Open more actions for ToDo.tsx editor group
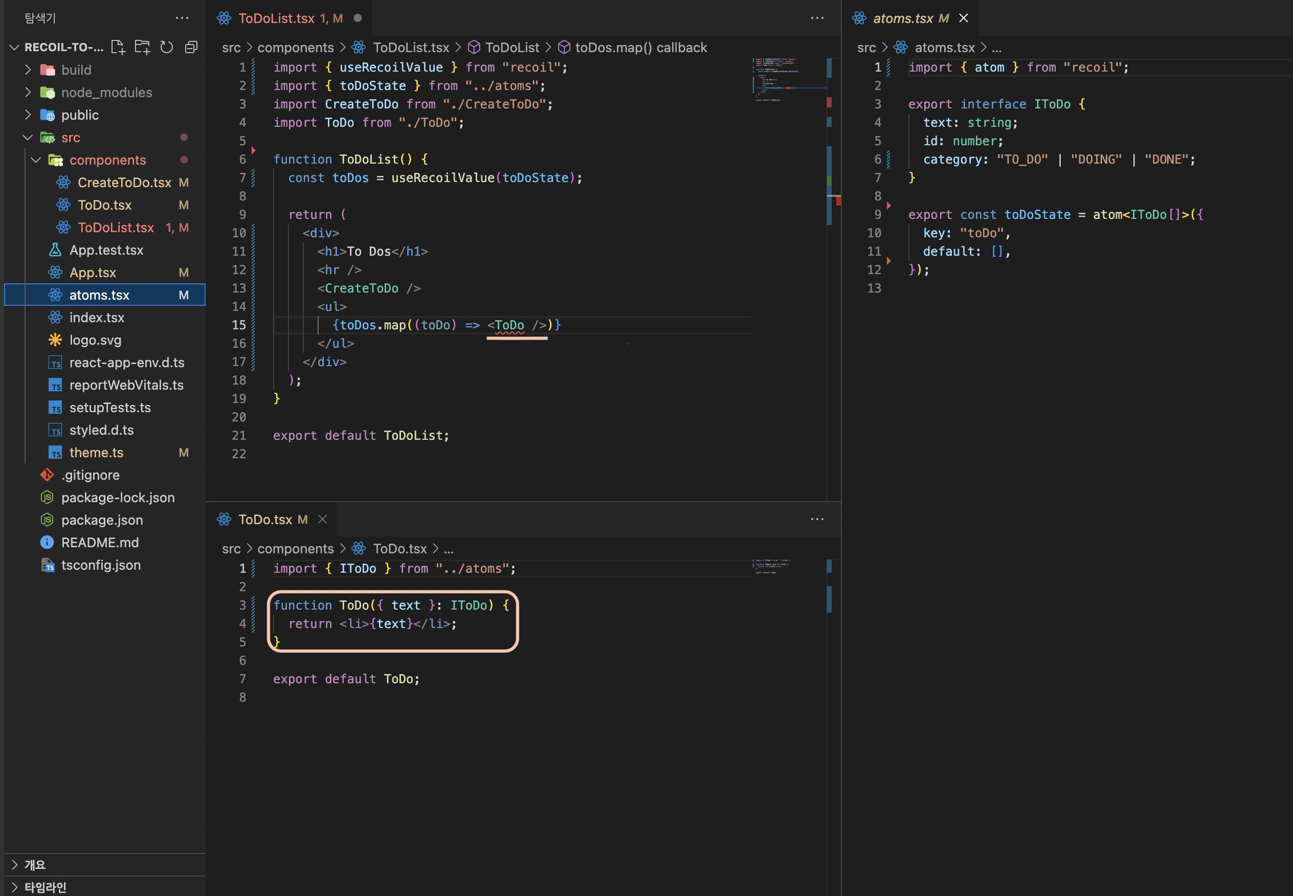Image resolution: width=1293 pixels, height=896 pixels. [817, 519]
